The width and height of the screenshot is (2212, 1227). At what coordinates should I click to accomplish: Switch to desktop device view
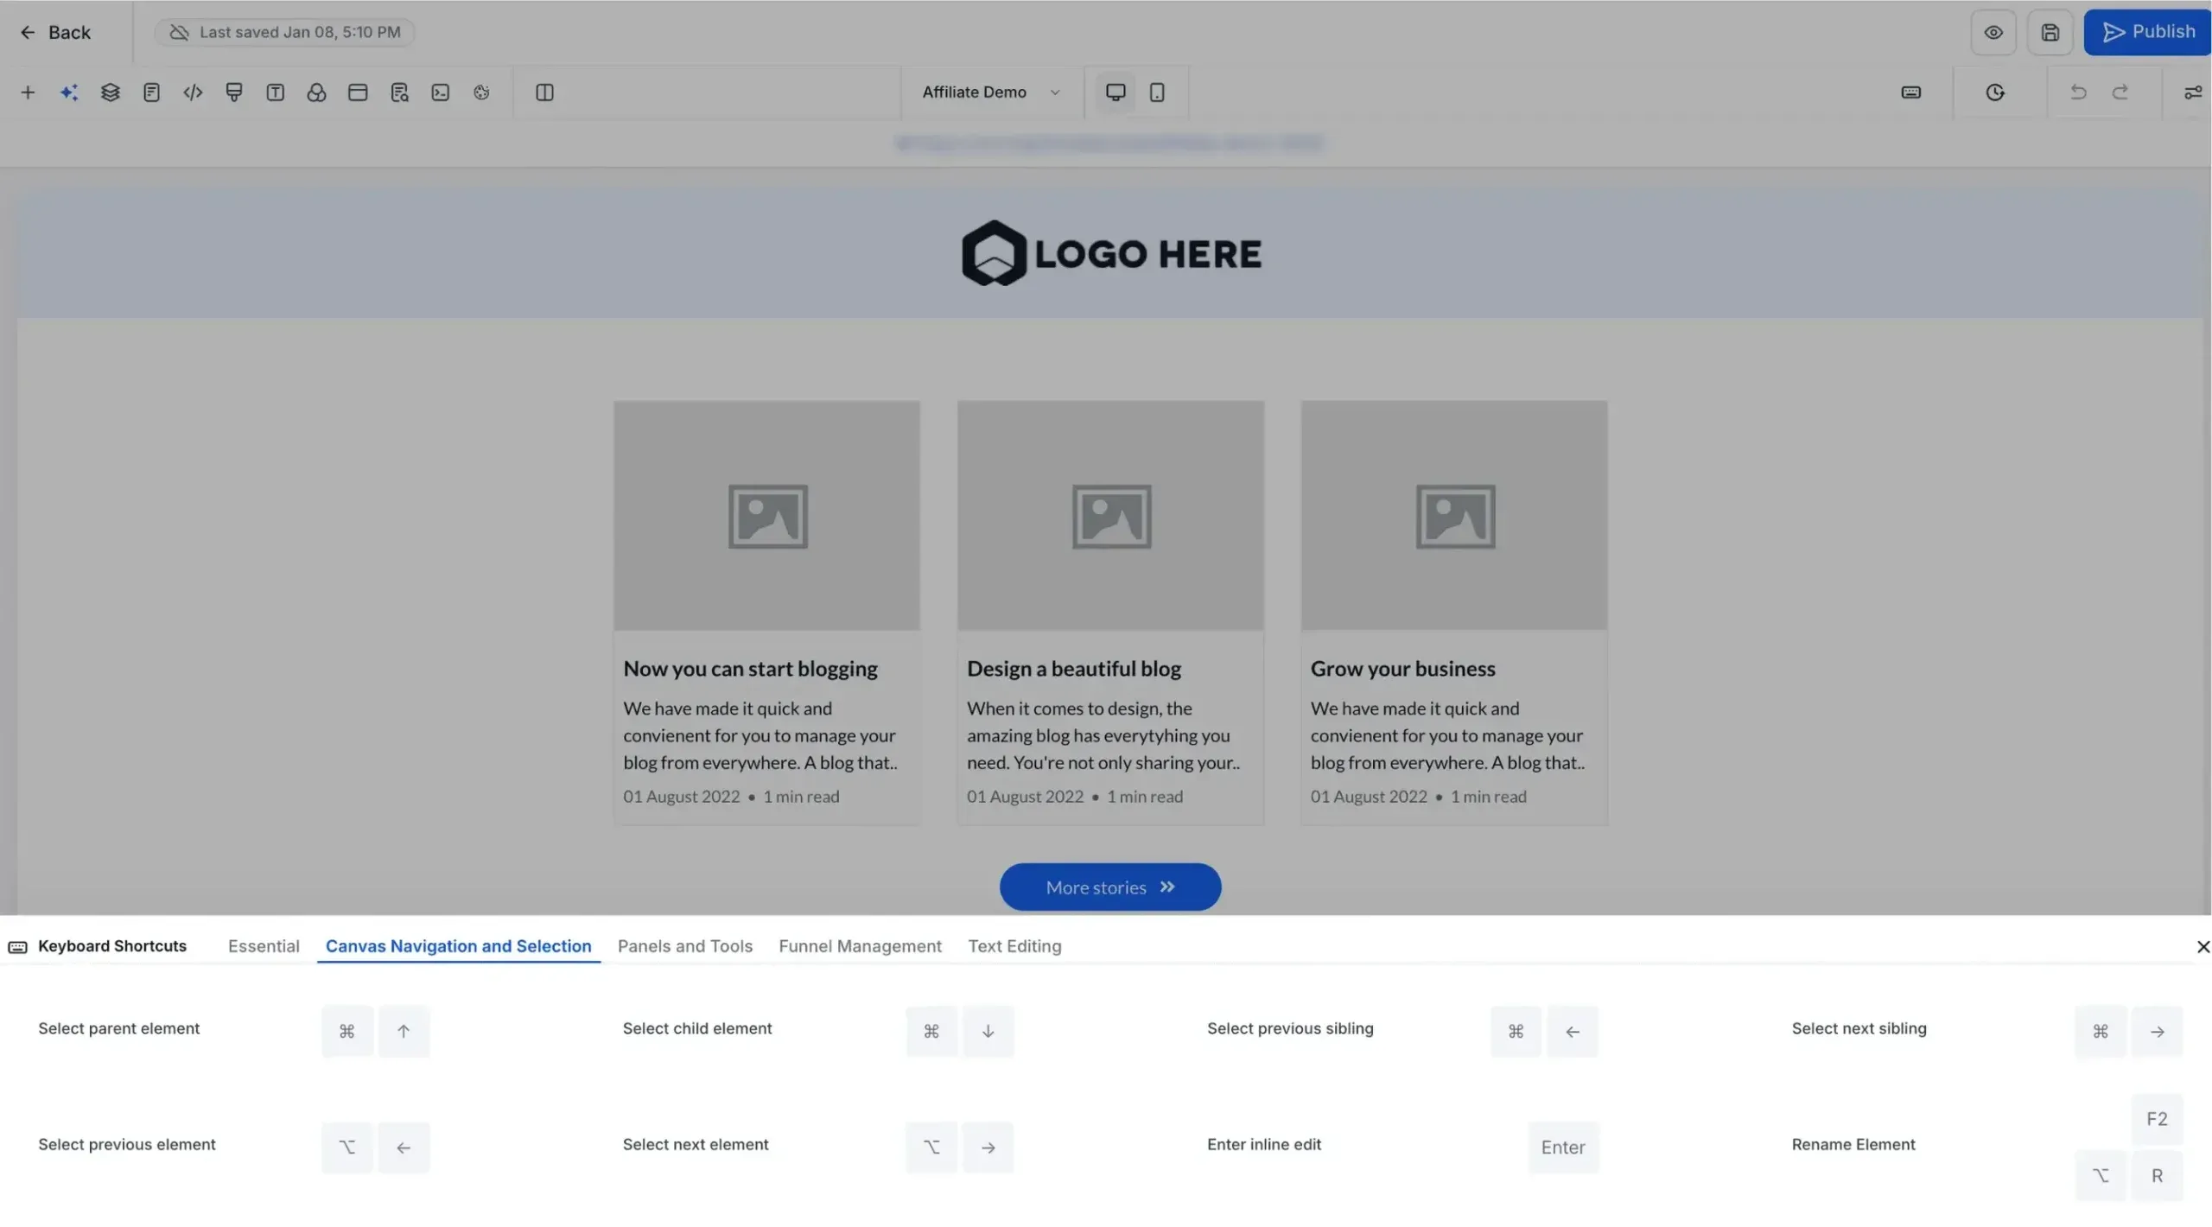pos(1115,92)
